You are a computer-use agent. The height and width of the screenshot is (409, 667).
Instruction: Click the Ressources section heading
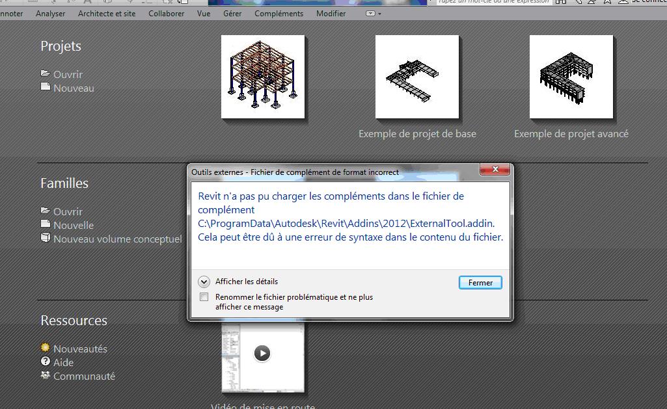point(74,321)
